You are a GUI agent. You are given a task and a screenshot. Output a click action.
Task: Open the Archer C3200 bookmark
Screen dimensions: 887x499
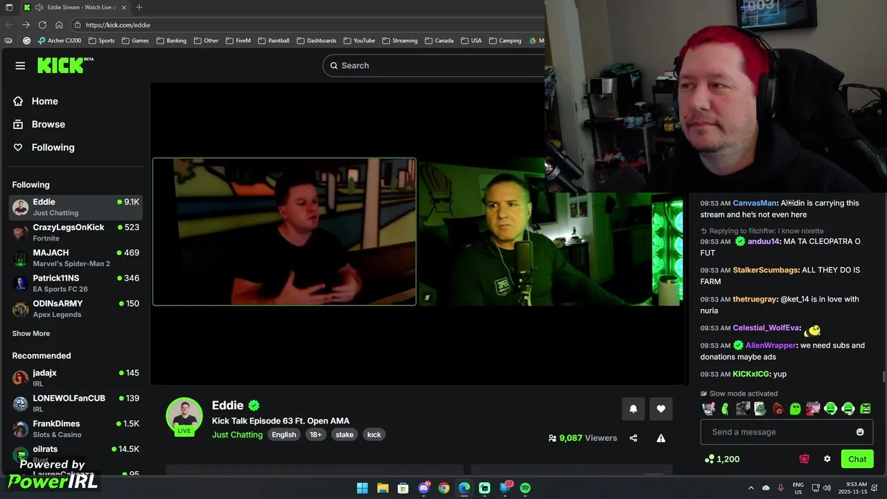tap(60, 41)
